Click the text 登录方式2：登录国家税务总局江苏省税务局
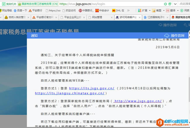This screenshot has width=190, height=128. [x=75, y=101]
